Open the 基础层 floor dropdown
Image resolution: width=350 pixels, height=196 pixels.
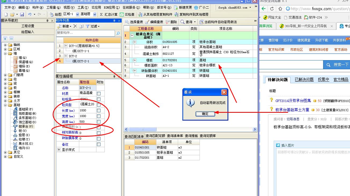tap(95, 14)
